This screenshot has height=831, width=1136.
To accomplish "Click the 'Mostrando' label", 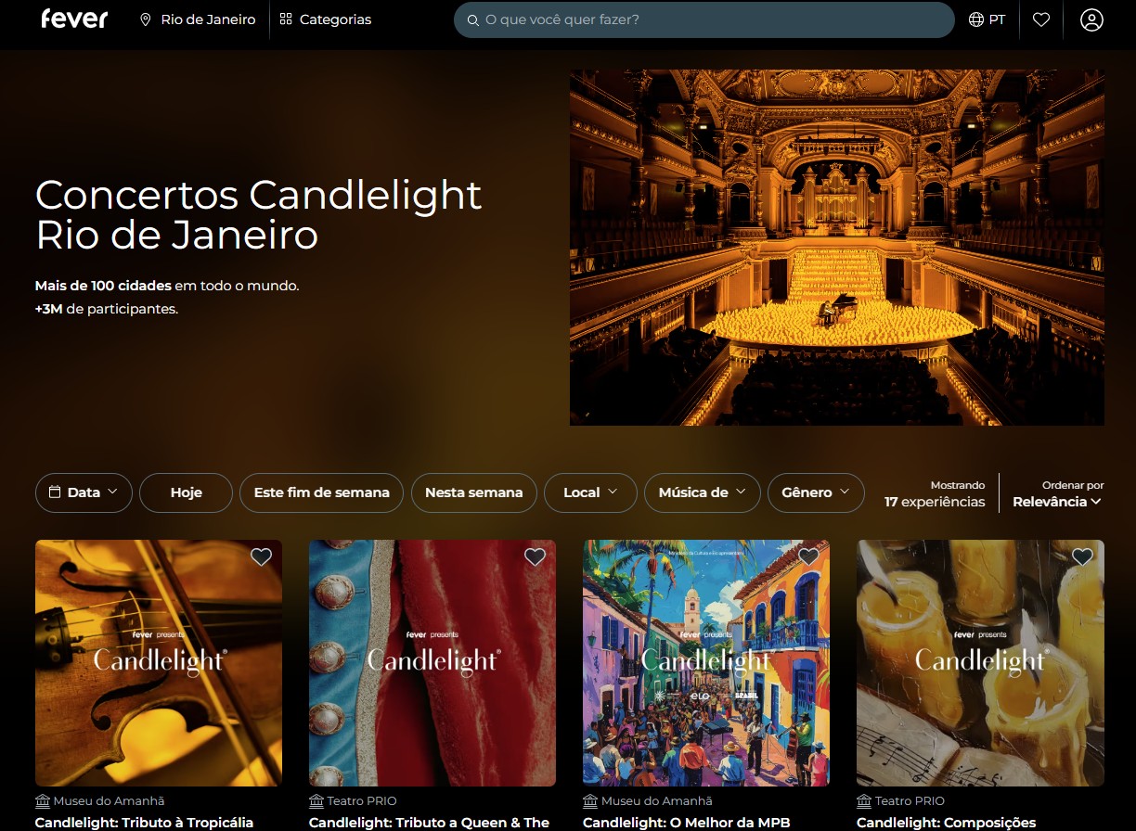I will click(x=958, y=485).
